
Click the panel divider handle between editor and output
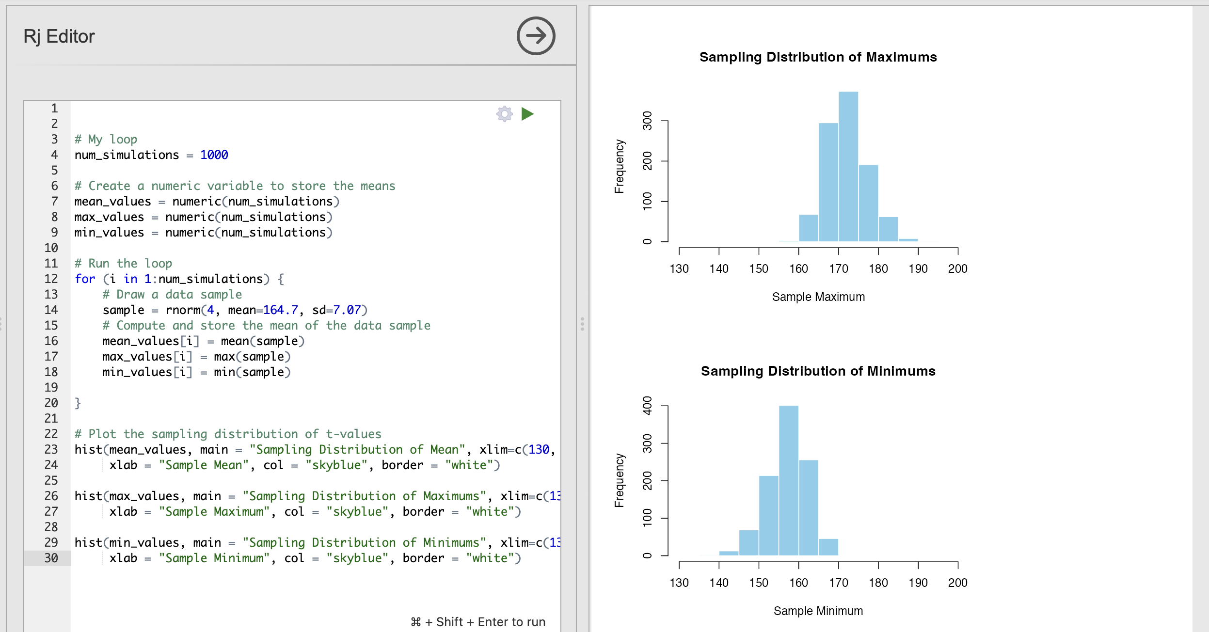coord(582,324)
